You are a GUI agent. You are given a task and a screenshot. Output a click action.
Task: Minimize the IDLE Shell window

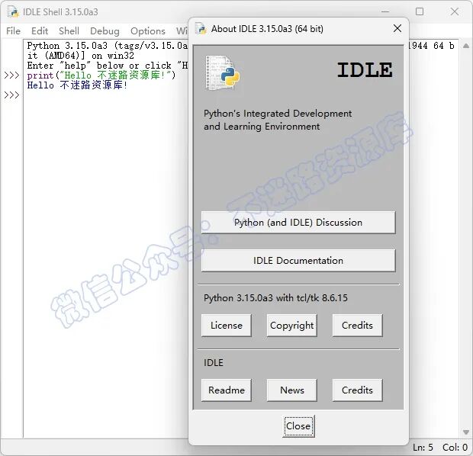[385, 11]
